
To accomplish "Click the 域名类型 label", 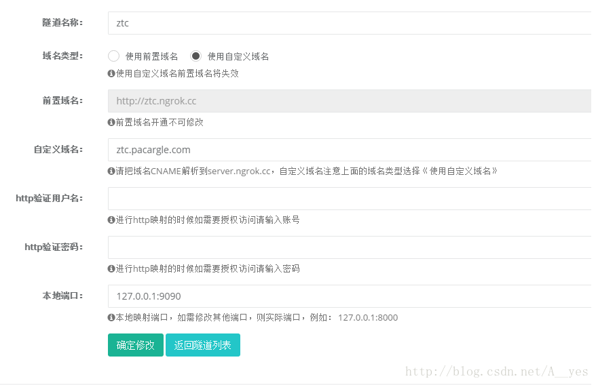I will [x=62, y=56].
